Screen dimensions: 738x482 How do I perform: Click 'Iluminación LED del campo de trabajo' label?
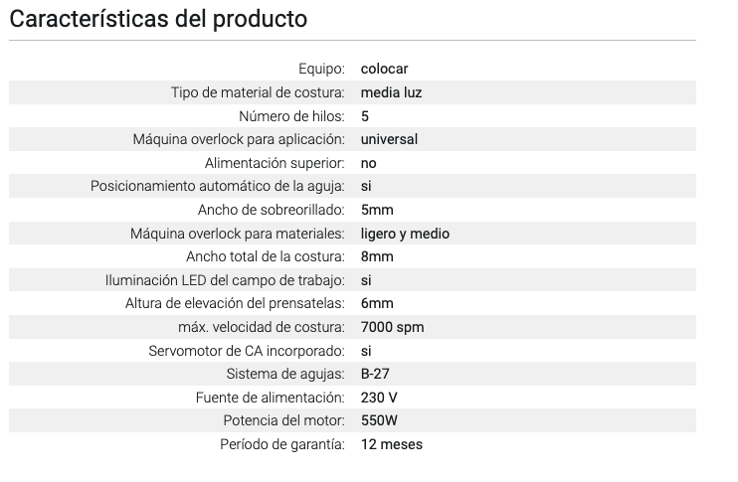[x=225, y=280]
